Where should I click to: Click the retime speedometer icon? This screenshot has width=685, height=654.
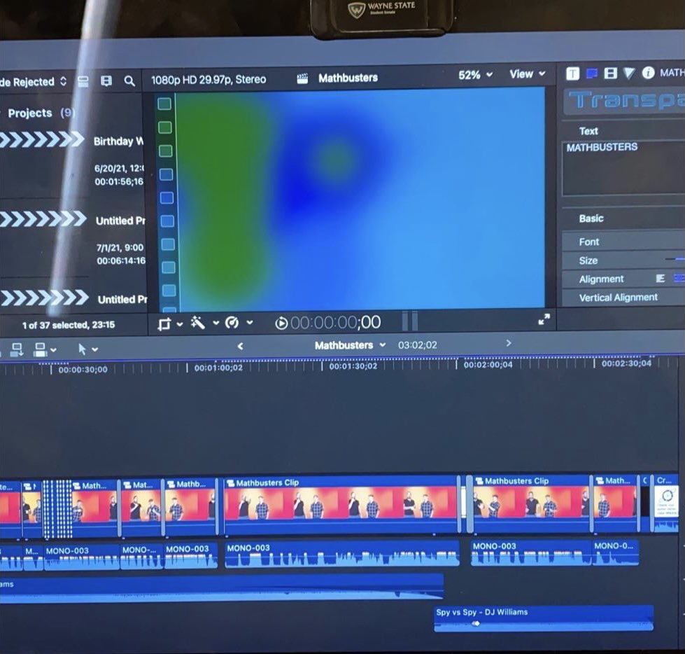click(x=232, y=323)
